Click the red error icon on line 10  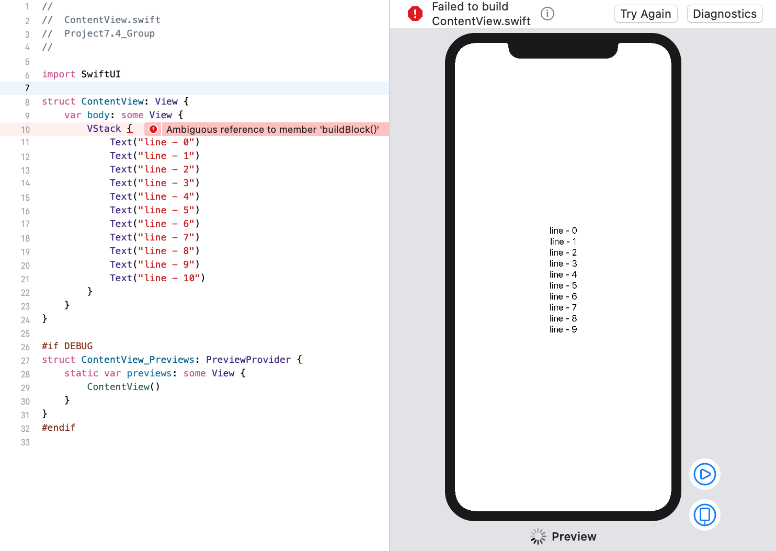[153, 129]
